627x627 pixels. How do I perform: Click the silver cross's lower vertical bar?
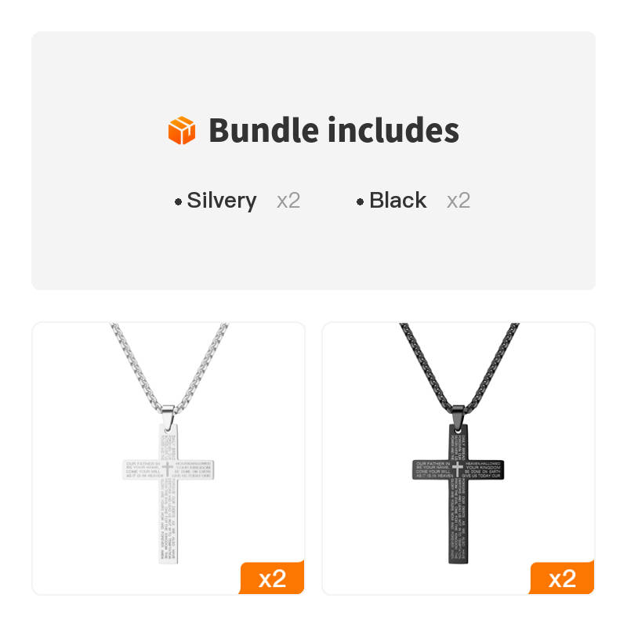point(168,525)
